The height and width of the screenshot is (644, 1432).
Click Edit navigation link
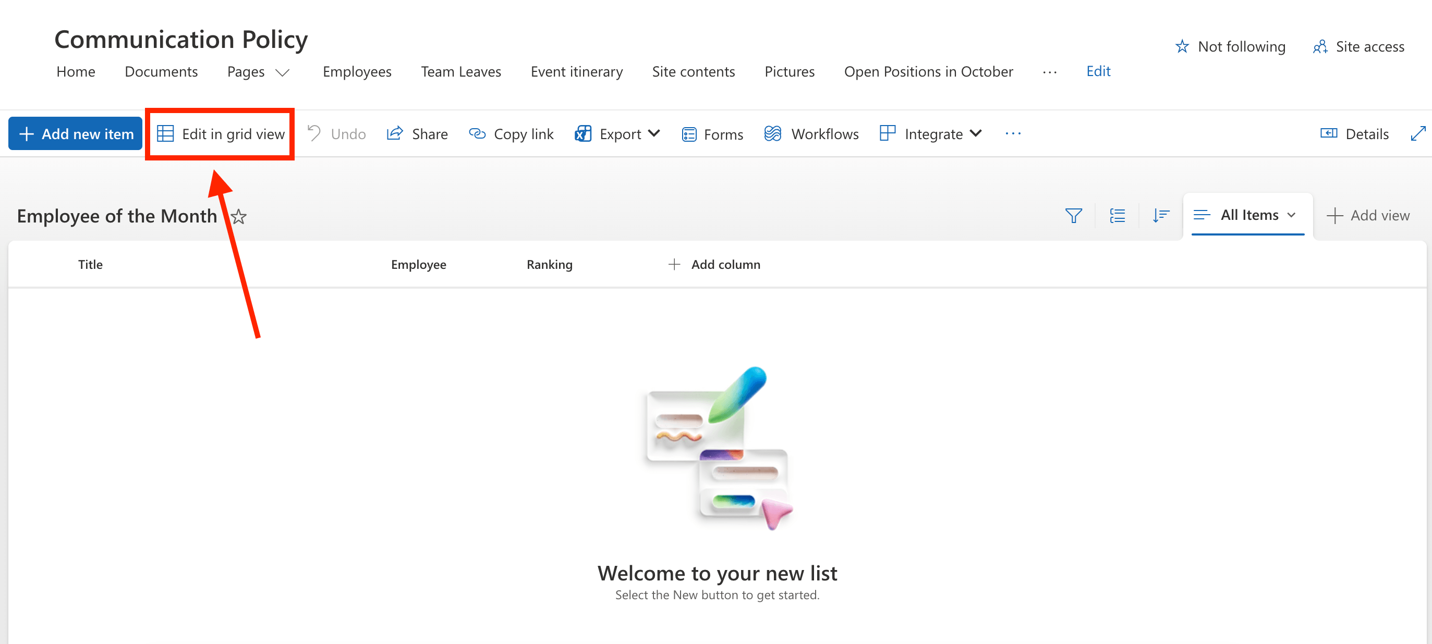[1098, 71]
